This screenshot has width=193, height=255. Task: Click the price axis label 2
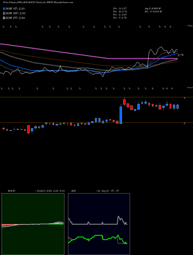pyautogui.click(x=184, y=123)
